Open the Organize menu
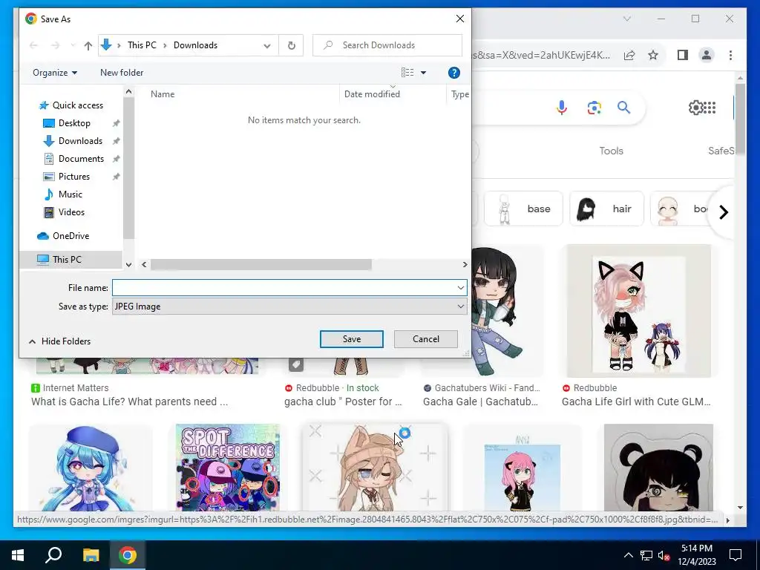Image resolution: width=760 pixels, height=570 pixels. [55, 73]
